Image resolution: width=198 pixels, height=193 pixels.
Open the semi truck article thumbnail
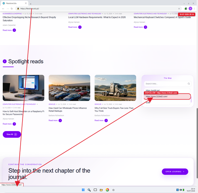[x=115, y=88]
